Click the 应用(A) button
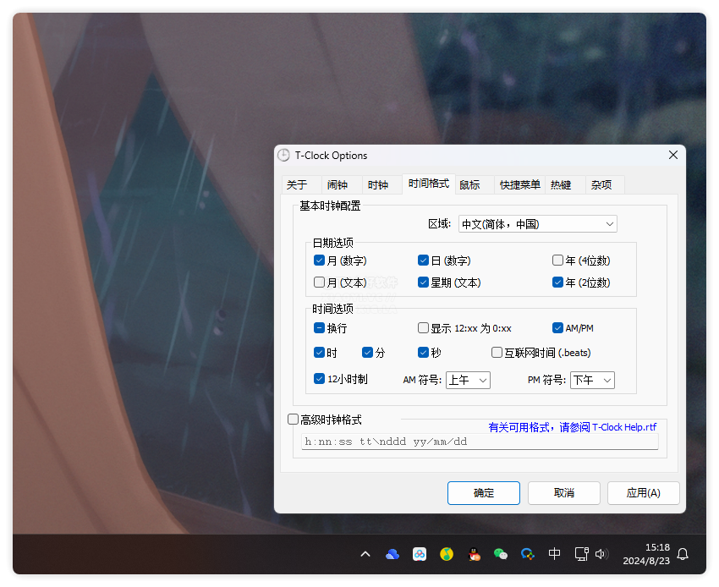 click(644, 493)
